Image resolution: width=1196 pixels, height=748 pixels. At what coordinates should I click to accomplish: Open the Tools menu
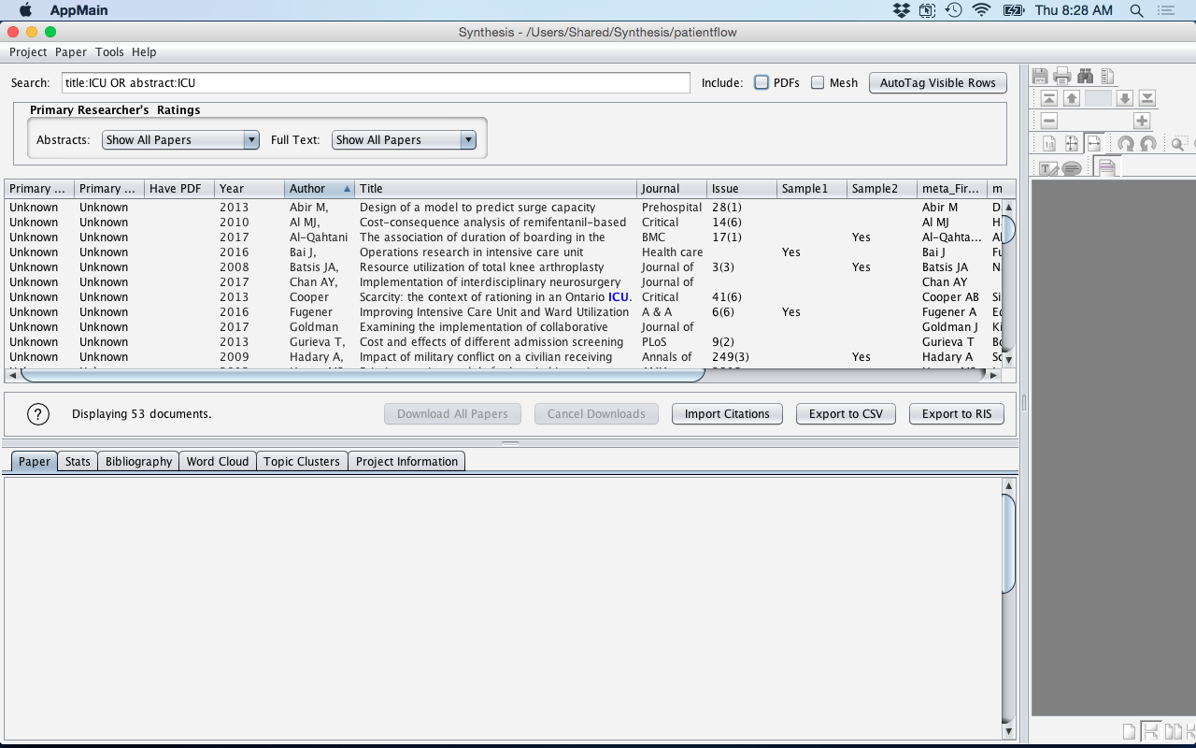pos(109,52)
